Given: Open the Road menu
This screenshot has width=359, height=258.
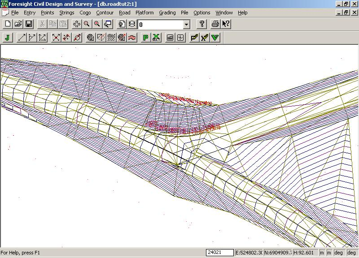Looking at the screenshot, I should (125, 13).
